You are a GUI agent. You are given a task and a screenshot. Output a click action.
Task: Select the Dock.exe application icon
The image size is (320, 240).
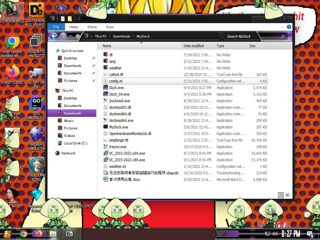pos(106,87)
